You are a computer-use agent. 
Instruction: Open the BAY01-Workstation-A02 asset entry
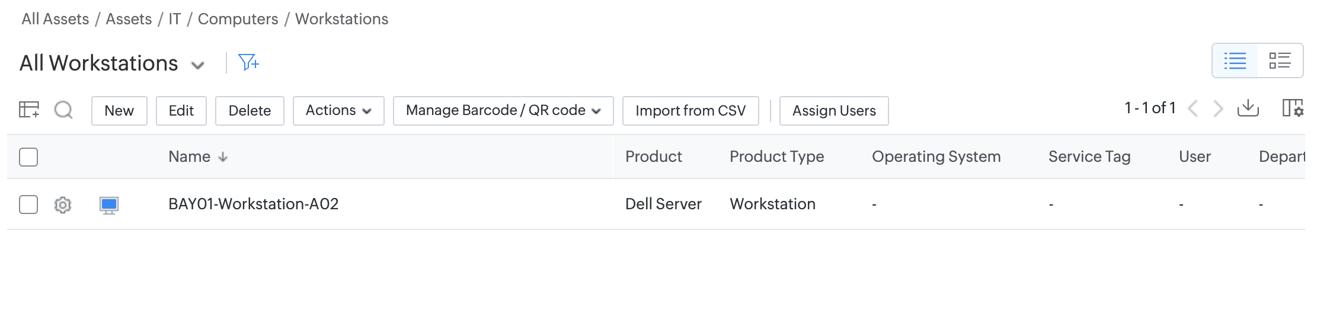click(x=253, y=204)
